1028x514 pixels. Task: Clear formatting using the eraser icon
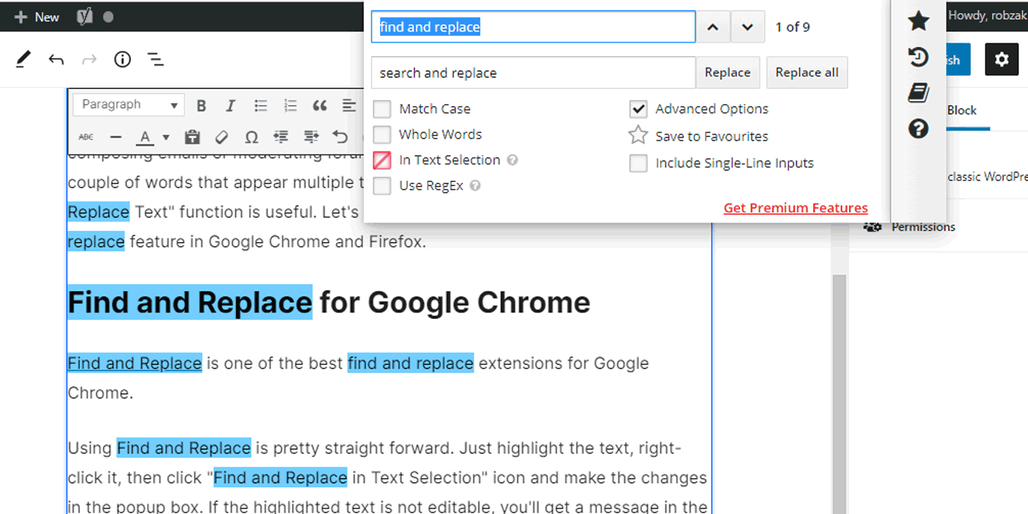222,137
